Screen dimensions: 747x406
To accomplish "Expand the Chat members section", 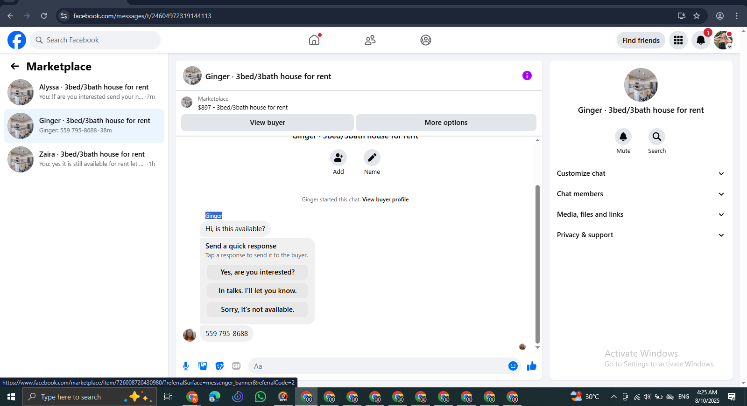I will (x=641, y=194).
